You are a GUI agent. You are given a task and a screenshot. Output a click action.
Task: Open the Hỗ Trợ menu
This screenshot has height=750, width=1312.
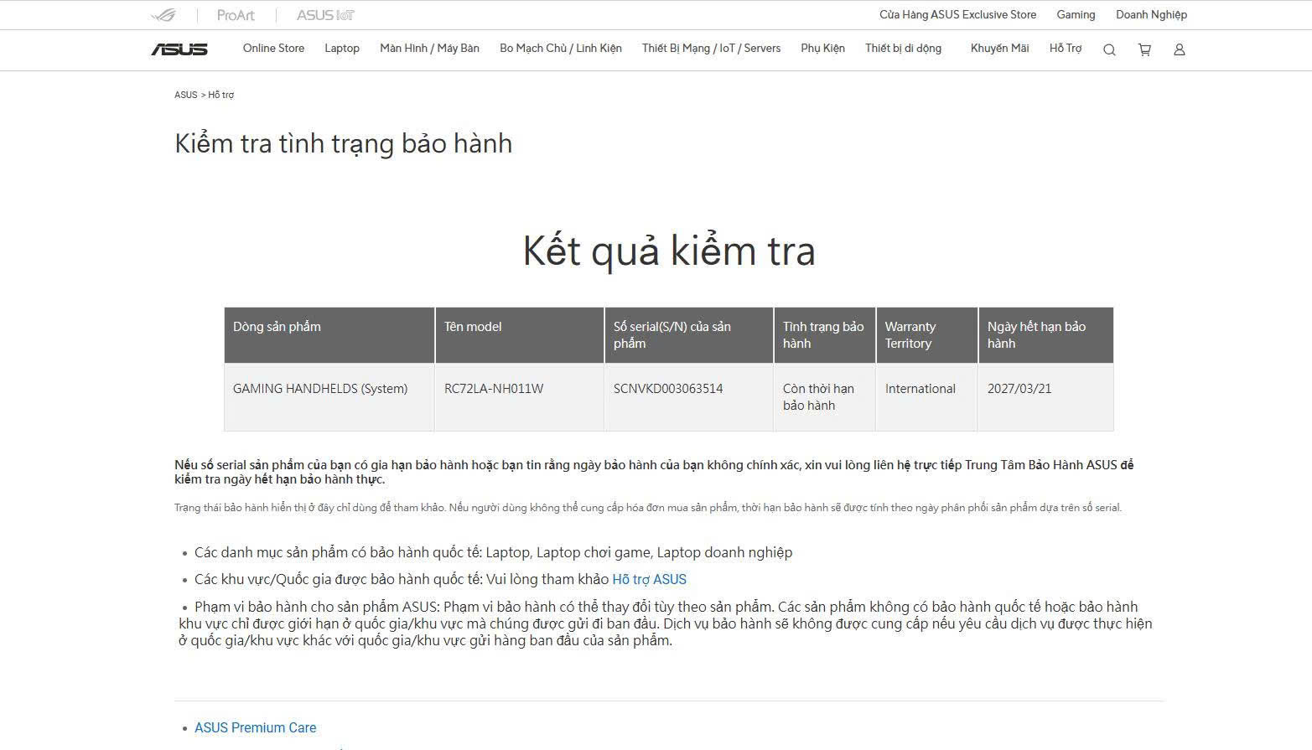tap(1066, 48)
